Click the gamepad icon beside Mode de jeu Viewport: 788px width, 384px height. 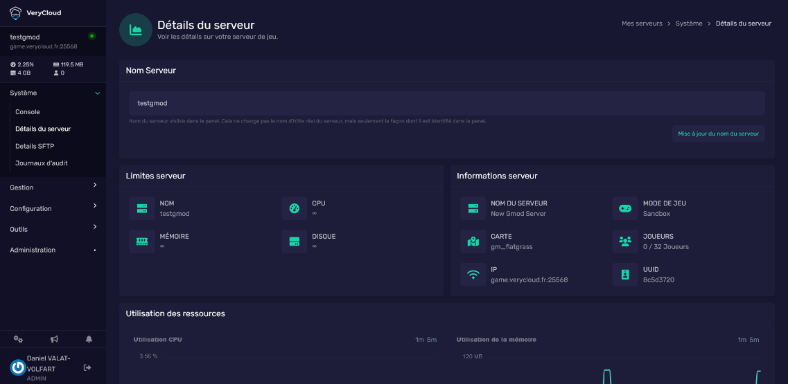625,208
